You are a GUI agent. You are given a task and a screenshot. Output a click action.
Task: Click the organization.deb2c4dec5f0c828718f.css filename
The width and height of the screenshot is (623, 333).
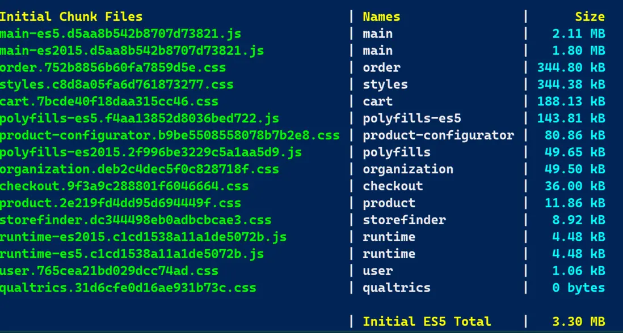click(139, 169)
